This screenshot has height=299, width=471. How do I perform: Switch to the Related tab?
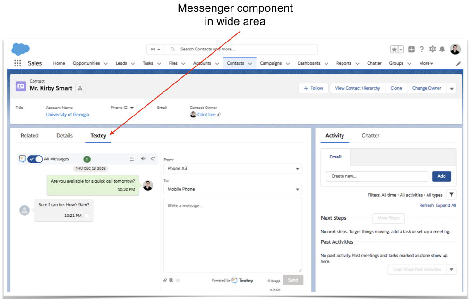(x=29, y=135)
